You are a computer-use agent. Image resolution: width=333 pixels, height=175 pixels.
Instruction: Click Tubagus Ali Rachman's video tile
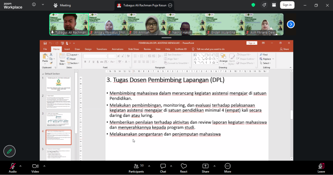(x=69, y=24)
